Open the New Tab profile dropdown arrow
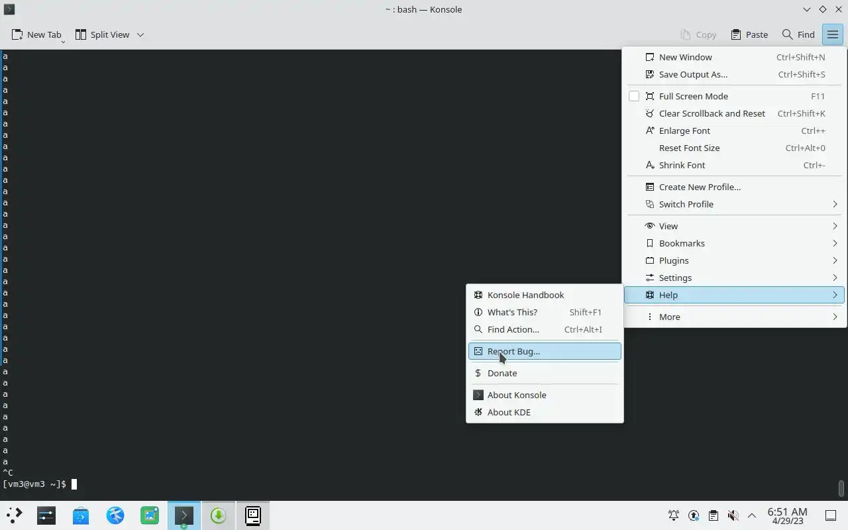The image size is (848, 530). [63, 41]
